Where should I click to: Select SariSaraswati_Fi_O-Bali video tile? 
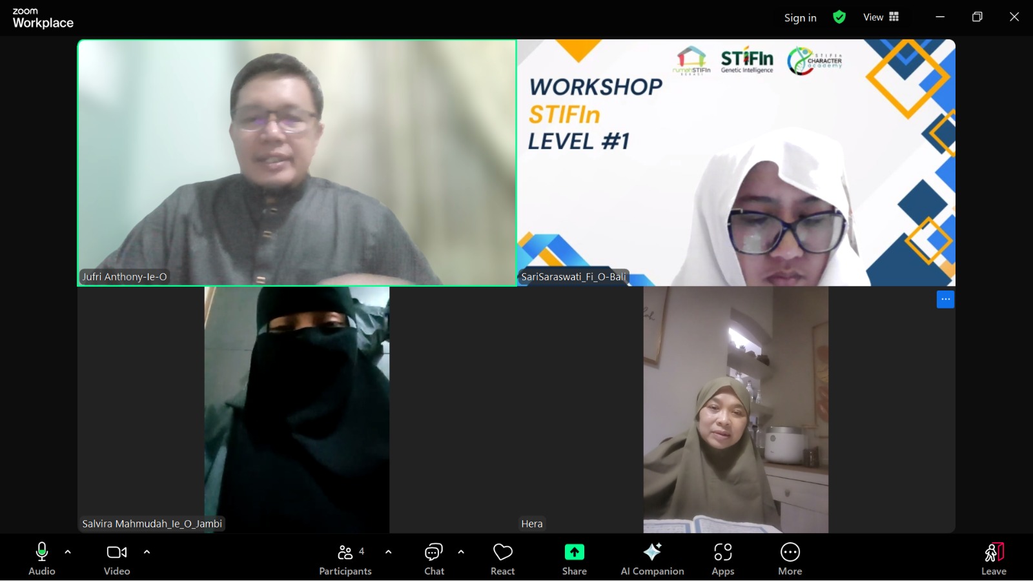pos(736,163)
